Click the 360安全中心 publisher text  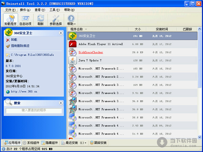(14, 76)
